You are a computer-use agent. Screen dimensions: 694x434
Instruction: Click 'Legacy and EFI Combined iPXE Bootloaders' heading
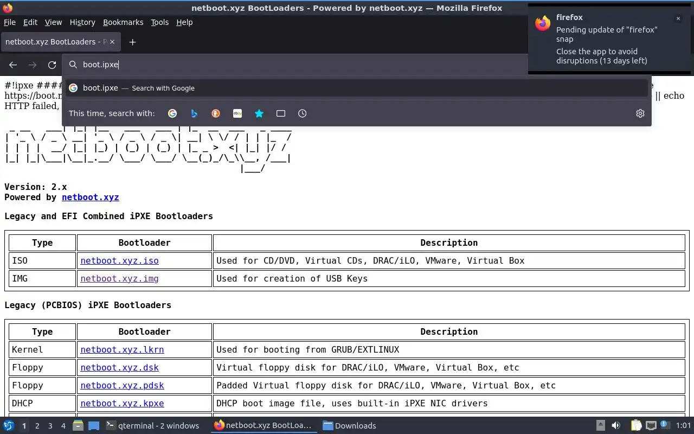click(108, 216)
